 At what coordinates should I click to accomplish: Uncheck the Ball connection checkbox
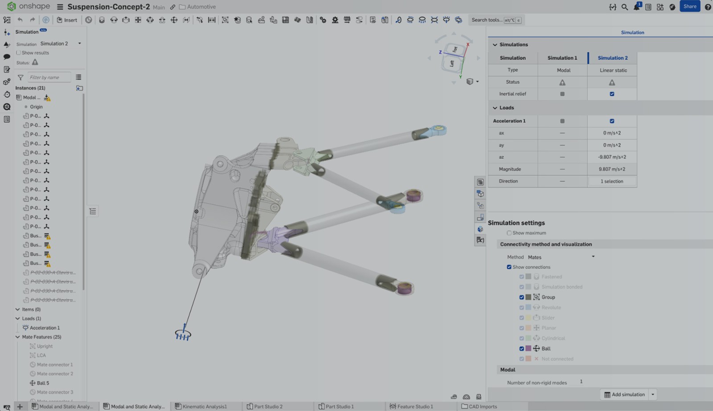click(521, 349)
